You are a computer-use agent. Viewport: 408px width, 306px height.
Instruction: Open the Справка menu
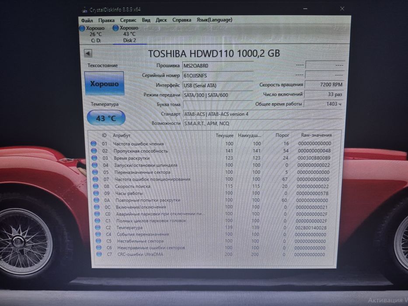[x=181, y=20]
